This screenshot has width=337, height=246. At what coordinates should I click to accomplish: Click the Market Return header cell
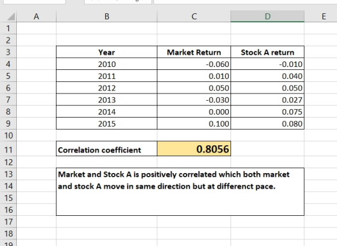(x=194, y=52)
